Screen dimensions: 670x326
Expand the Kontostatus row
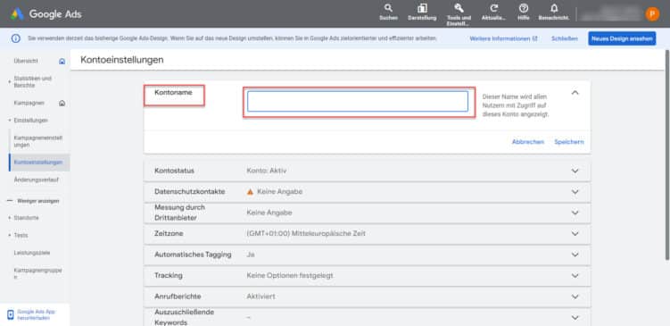pyautogui.click(x=368, y=171)
